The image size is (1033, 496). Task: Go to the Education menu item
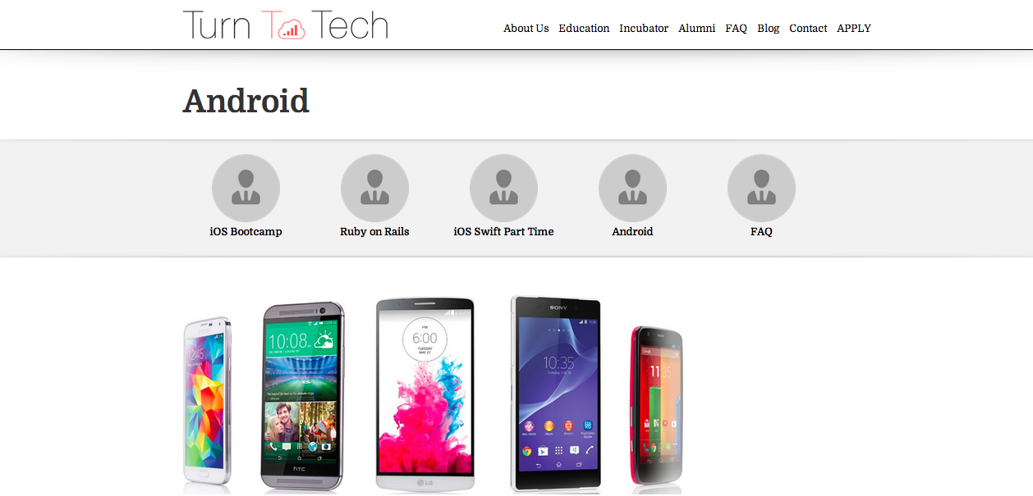click(x=584, y=28)
